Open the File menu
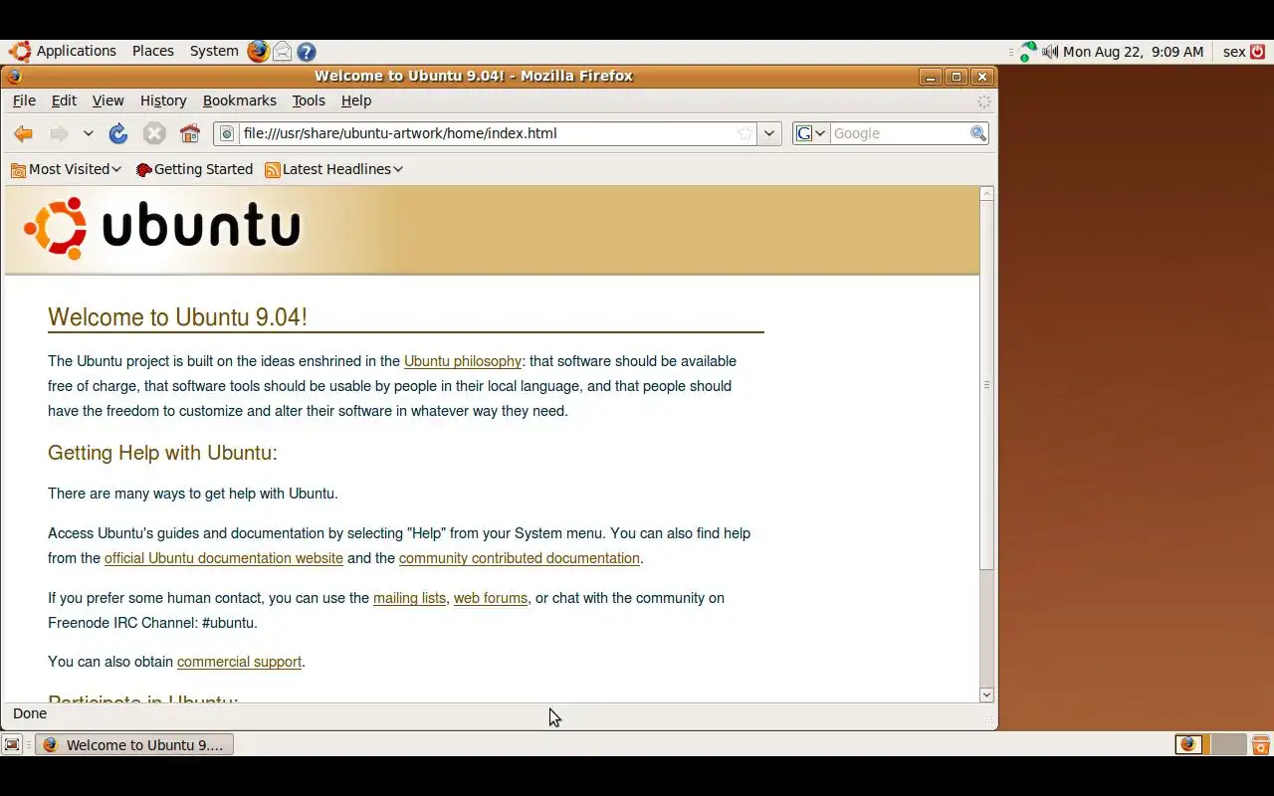The image size is (1274, 796). 24,100
